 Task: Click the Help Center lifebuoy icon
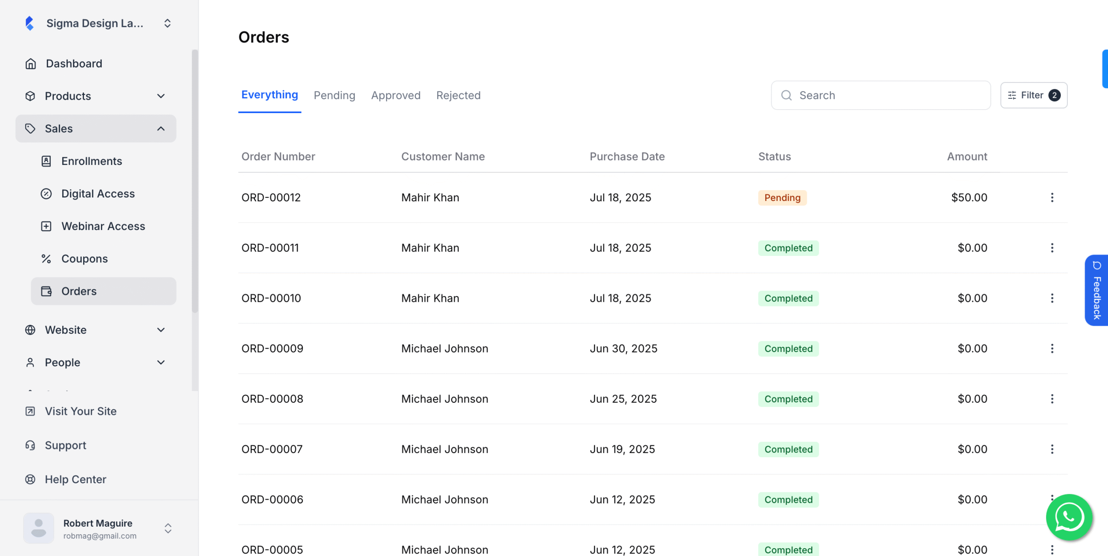30,479
